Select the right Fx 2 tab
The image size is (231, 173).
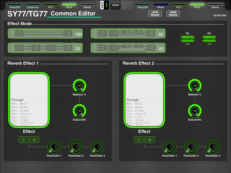pyautogui.click(x=197, y=6)
